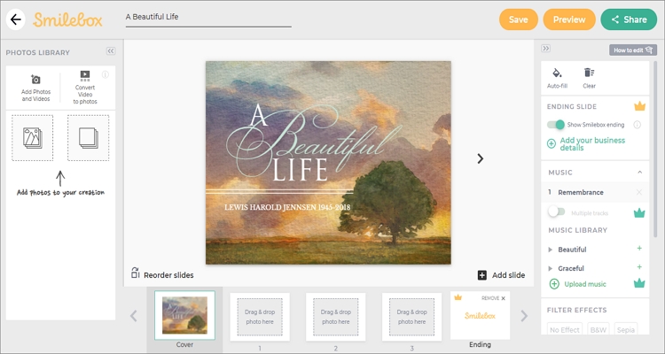Image resolution: width=665 pixels, height=354 pixels.
Task: Add Beautiful track with plus icon
Action: (x=639, y=249)
